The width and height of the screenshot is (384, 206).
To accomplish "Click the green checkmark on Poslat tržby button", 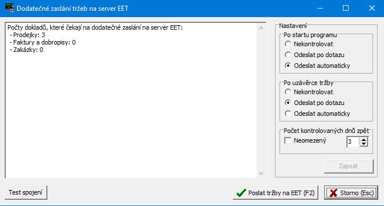I will (241, 193).
